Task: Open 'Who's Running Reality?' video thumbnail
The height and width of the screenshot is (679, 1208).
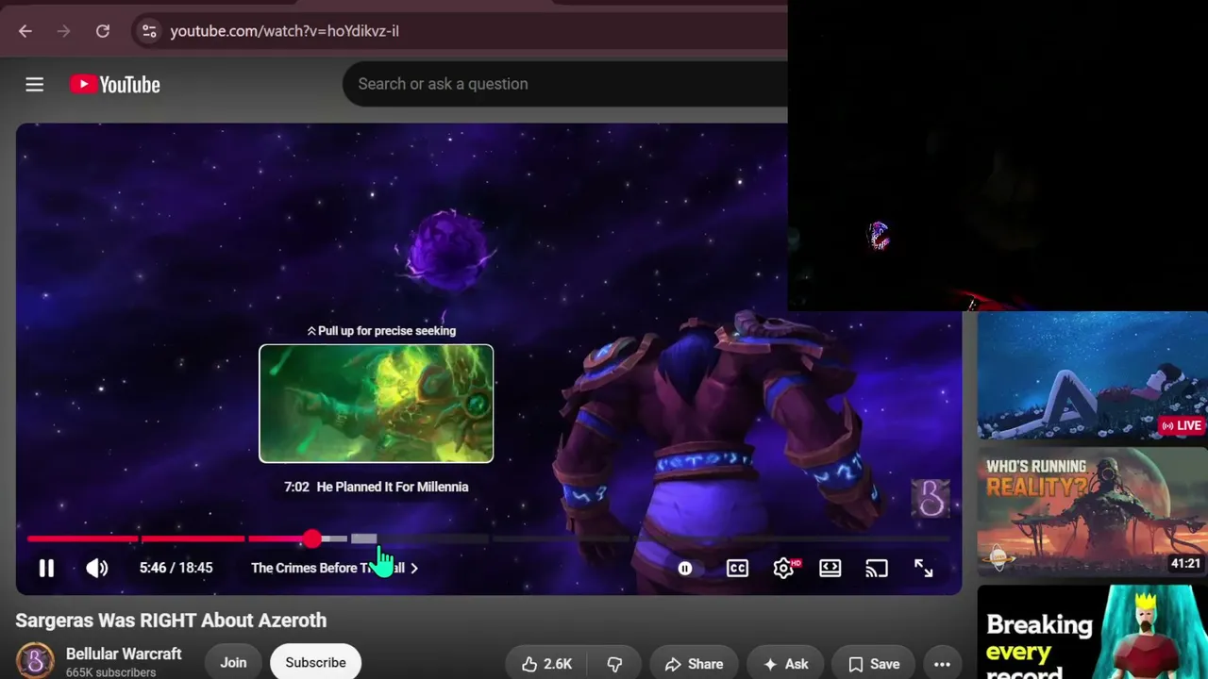Action: pos(1092,511)
